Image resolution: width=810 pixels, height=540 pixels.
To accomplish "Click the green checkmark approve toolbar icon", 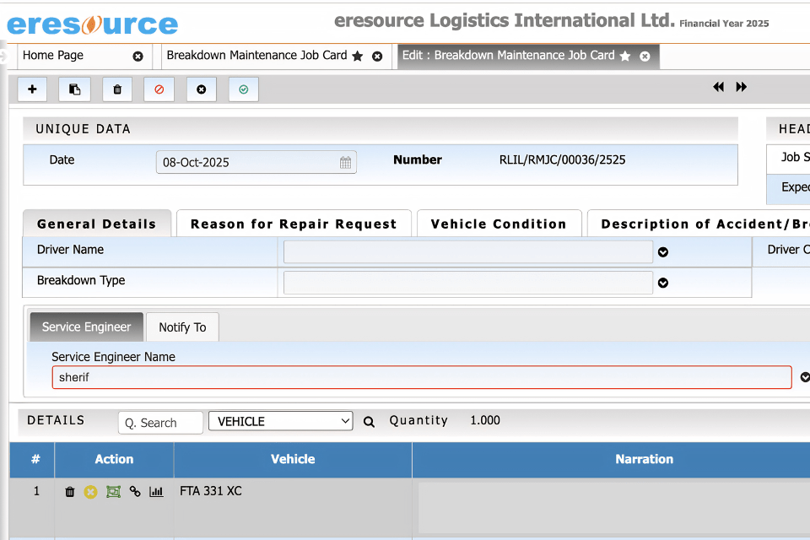I will coord(244,89).
